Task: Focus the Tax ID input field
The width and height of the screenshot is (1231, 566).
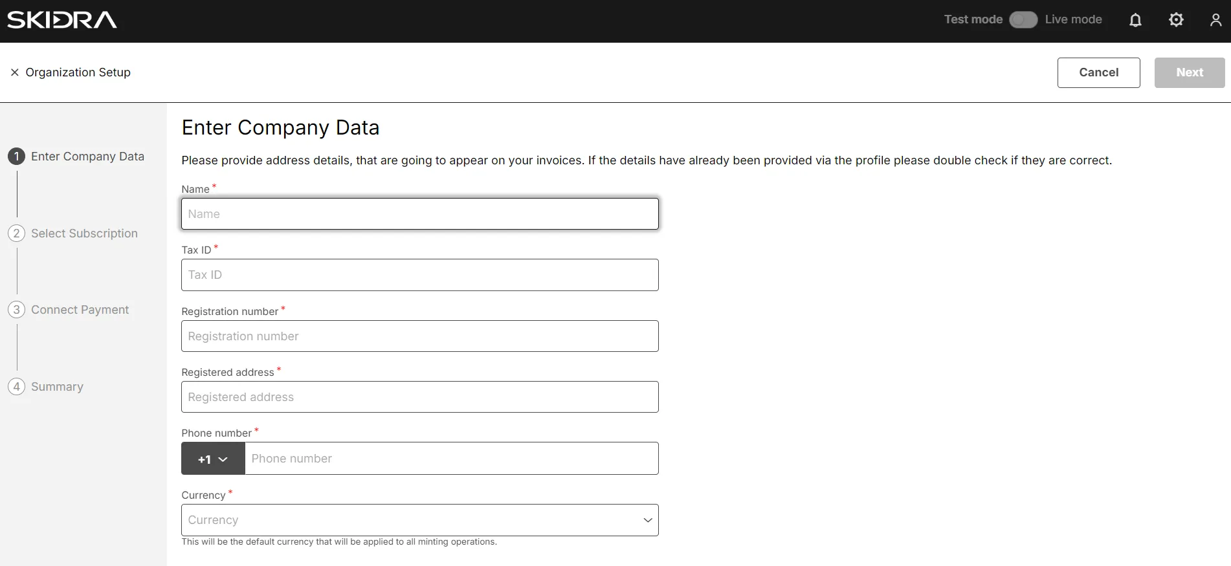Action: tap(420, 275)
